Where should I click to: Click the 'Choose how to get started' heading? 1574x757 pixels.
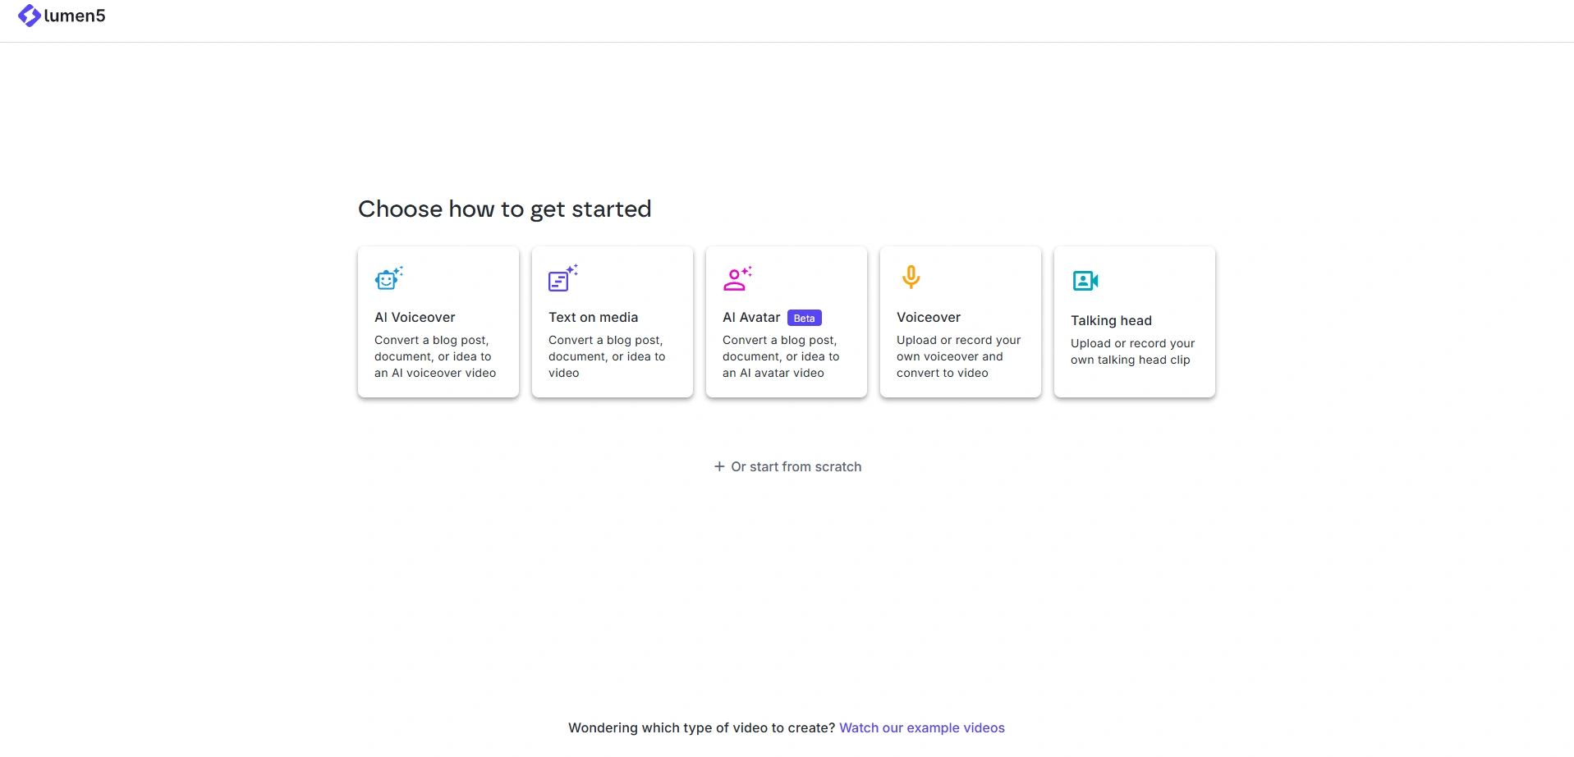click(x=505, y=209)
